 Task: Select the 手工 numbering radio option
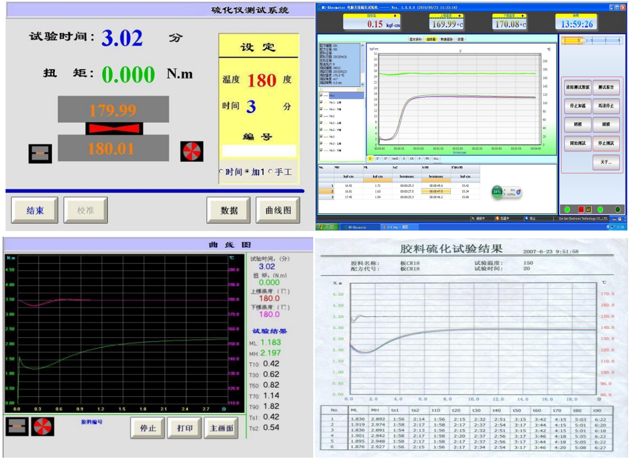click(x=271, y=172)
